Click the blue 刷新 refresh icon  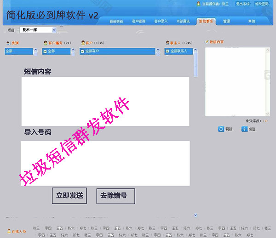point(221,129)
